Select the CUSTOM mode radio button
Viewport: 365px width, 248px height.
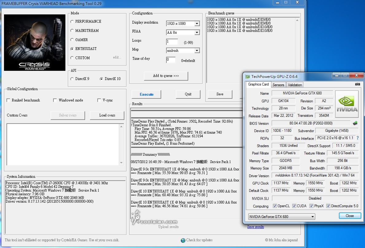click(x=72, y=58)
